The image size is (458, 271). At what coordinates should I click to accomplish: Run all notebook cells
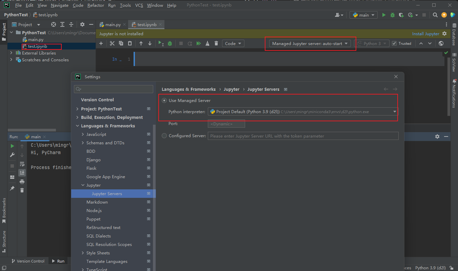click(x=199, y=43)
